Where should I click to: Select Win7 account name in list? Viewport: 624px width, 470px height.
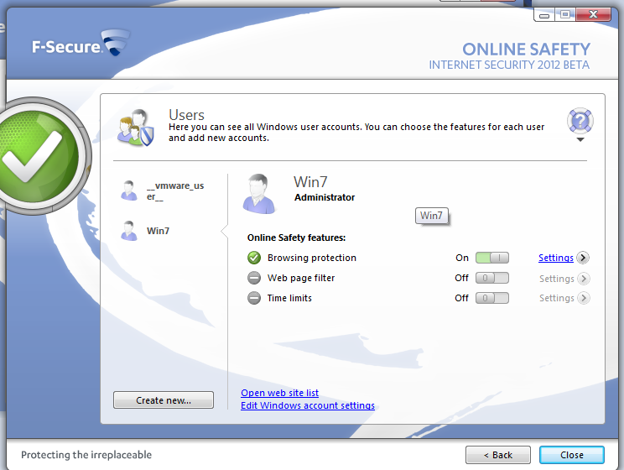point(158,231)
